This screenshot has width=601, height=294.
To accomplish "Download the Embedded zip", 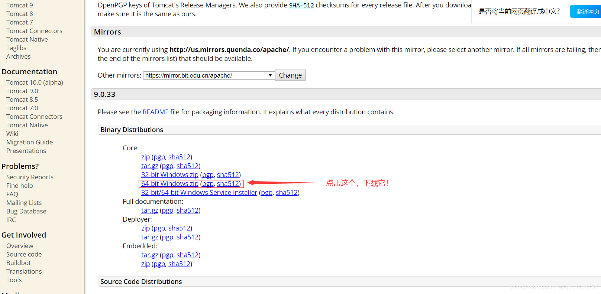I will 145,264.
